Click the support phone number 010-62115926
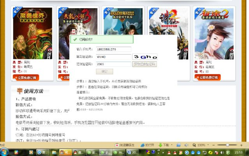 (x=91, y=110)
